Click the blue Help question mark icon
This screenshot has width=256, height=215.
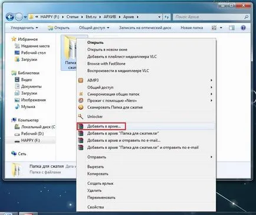point(243,28)
